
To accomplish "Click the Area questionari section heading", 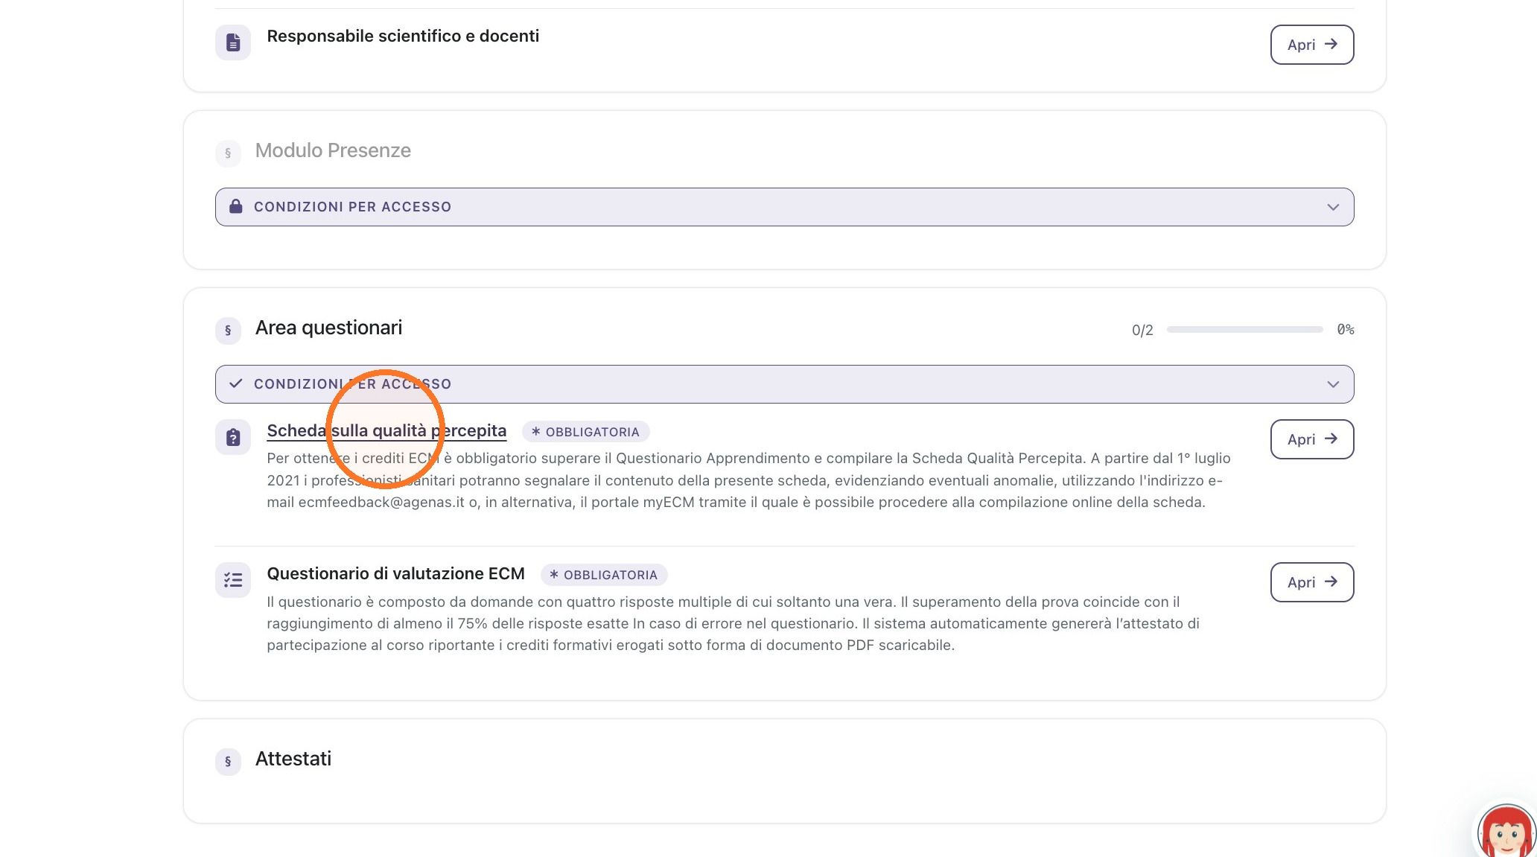I will (x=328, y=328).
